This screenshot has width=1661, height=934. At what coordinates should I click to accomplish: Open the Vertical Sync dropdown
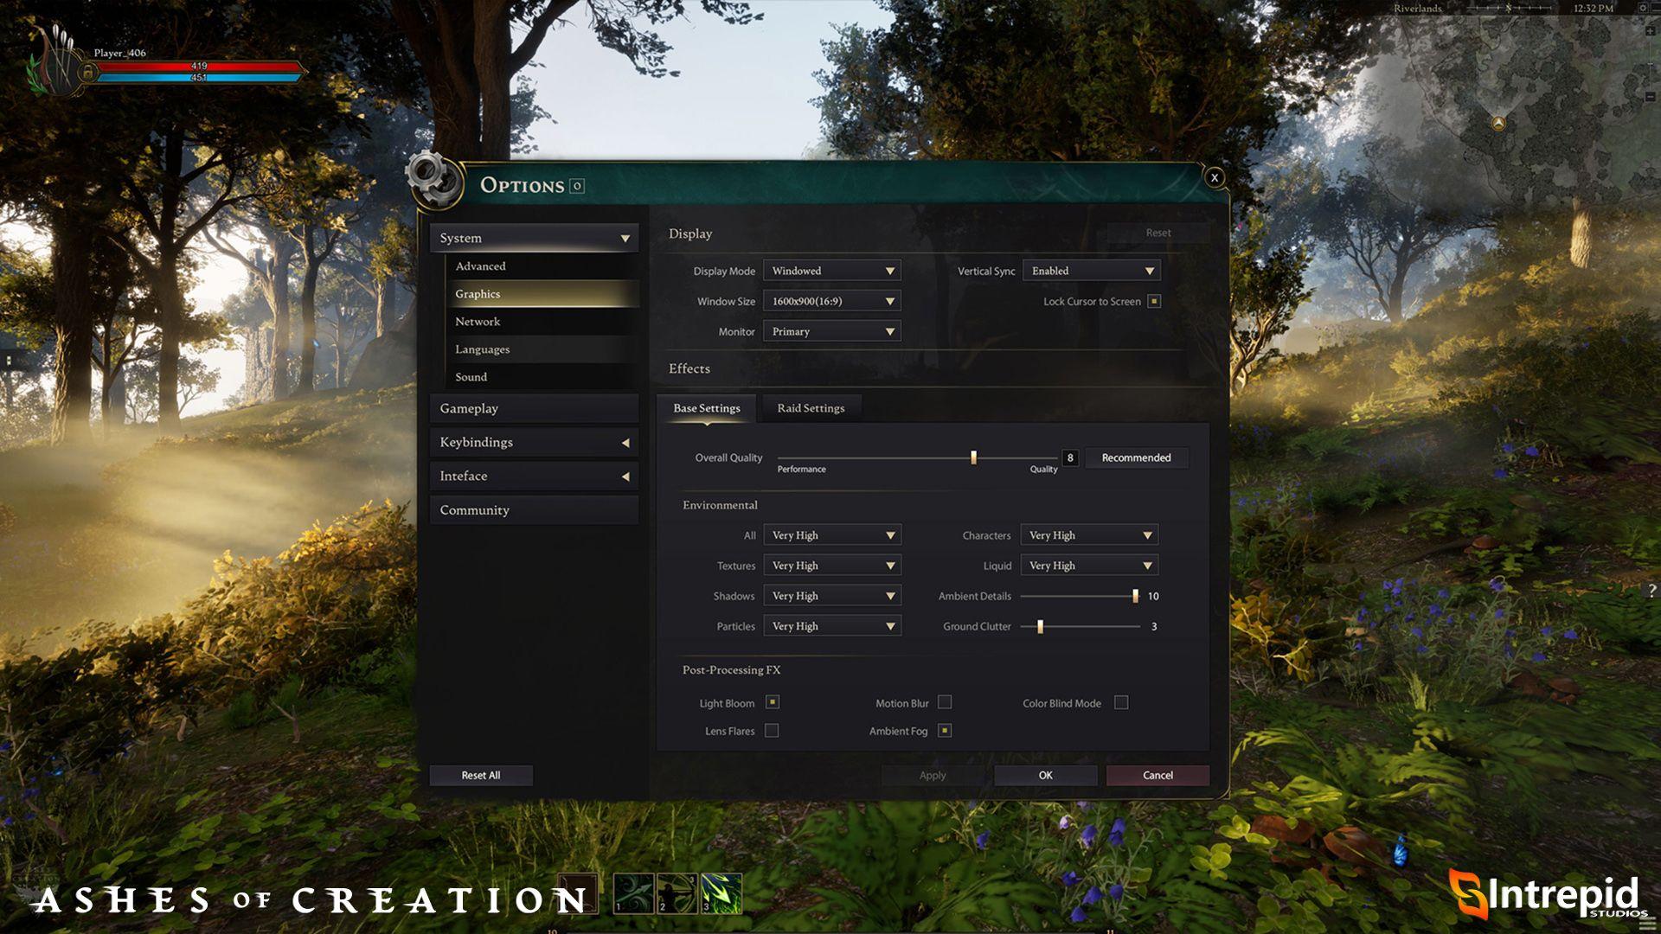(1092, 271)
